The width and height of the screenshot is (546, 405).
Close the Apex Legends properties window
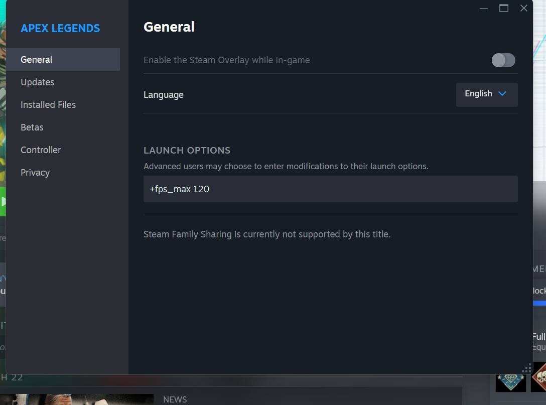point(524,9)
